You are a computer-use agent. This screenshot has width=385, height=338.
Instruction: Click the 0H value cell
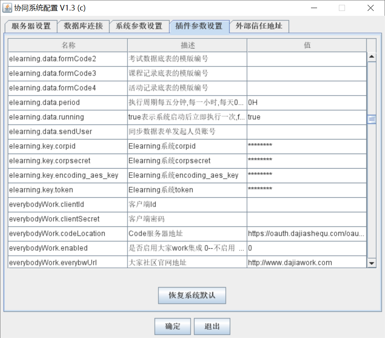point(307,102)
